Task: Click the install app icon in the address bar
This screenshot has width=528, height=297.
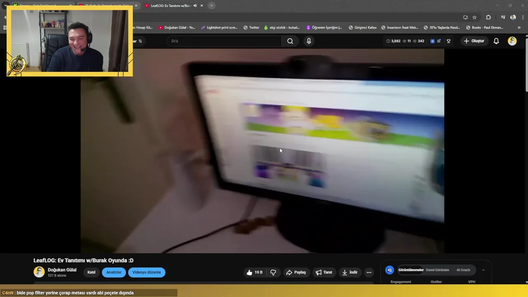Action: click(466, 17)
